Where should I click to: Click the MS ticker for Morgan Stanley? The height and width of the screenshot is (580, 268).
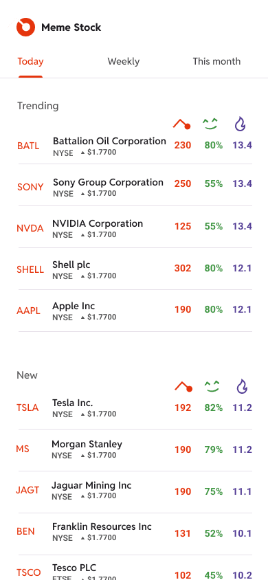coord(23,449)
